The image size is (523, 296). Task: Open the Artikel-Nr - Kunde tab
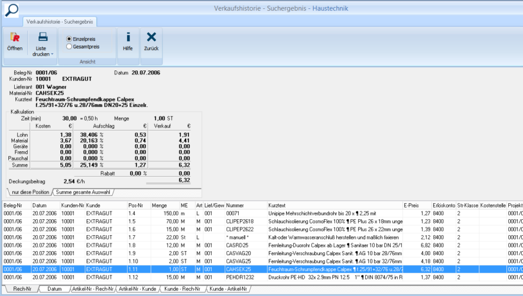tap(137, 289)
